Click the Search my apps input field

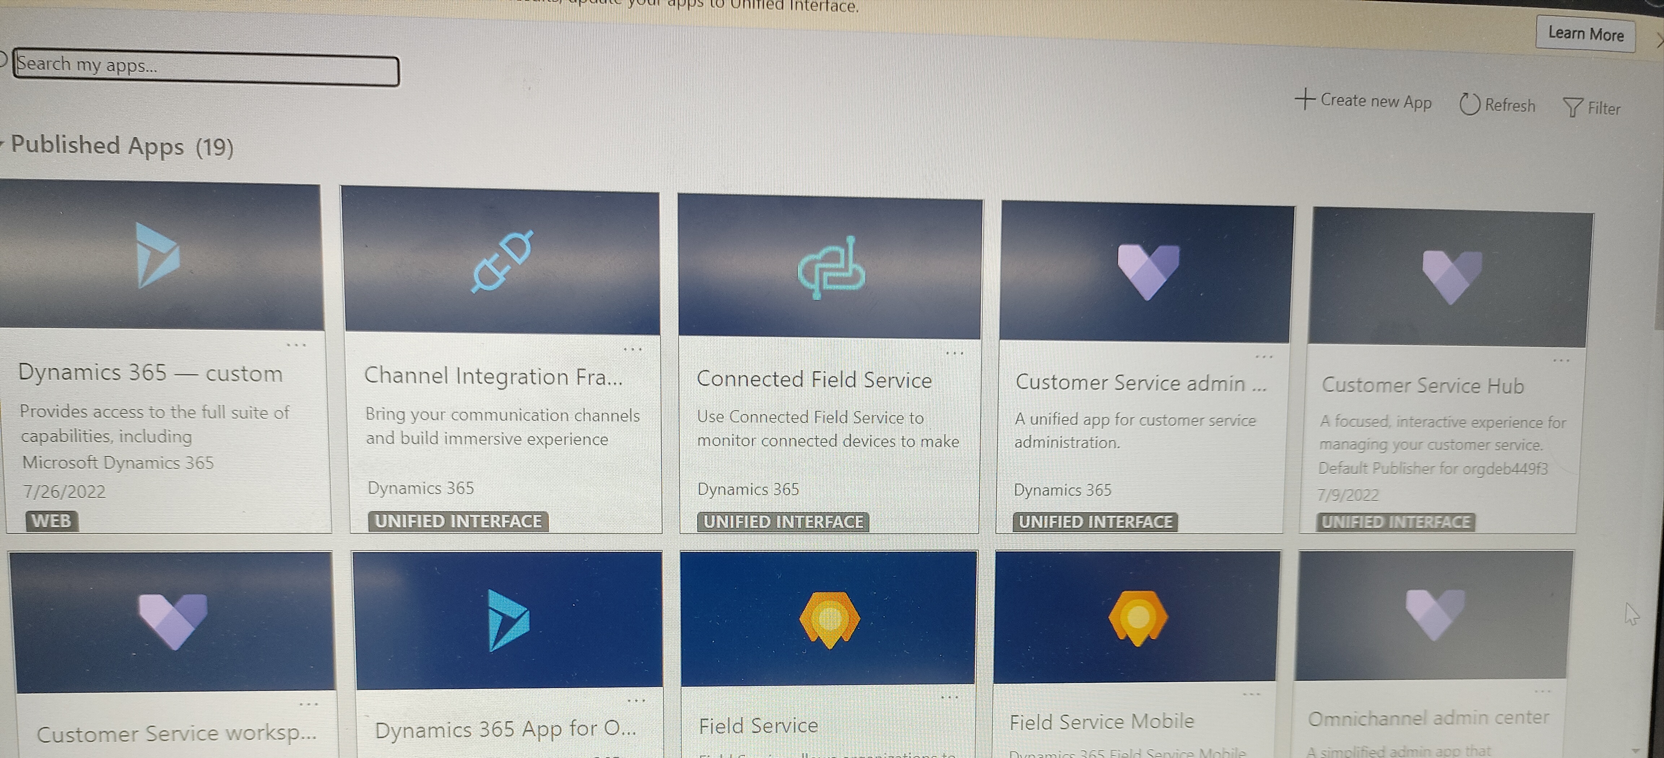click(205, 67)
